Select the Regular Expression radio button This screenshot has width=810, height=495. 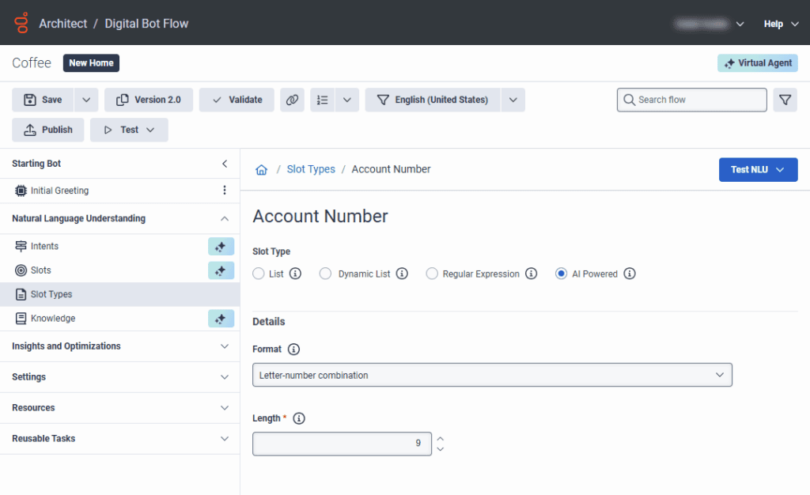[432, 274]
